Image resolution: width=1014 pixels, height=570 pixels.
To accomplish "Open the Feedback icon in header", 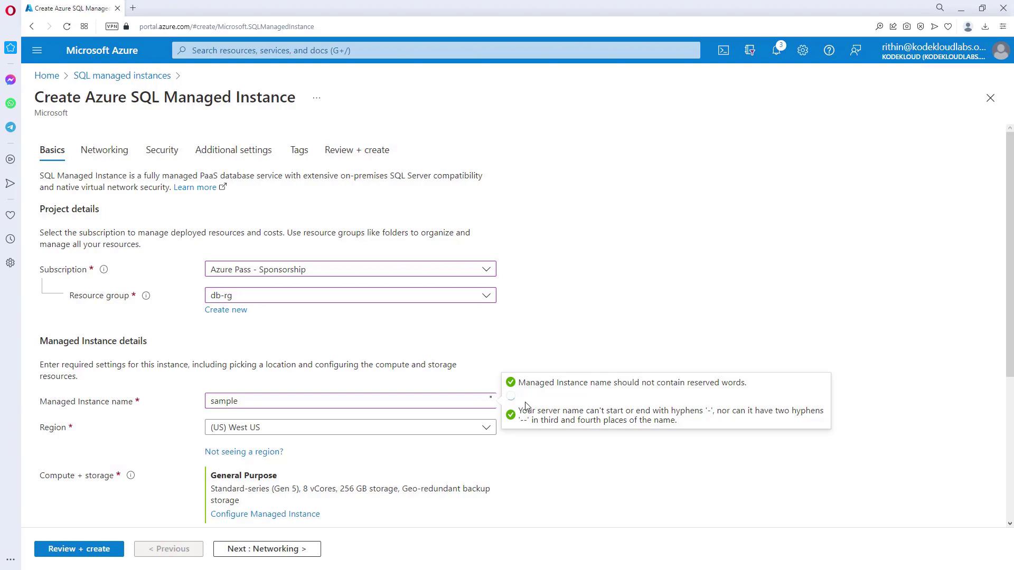I will [x=855, y=50].
